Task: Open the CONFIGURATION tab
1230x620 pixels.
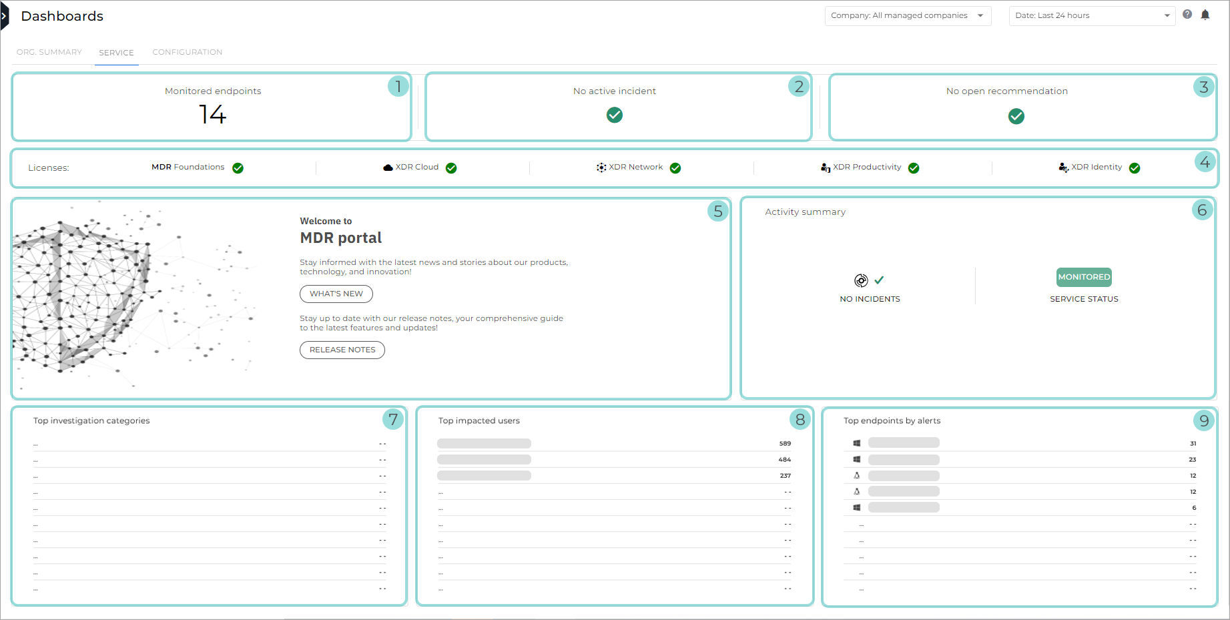Action: pyautogui.click(x=187, y=52)
